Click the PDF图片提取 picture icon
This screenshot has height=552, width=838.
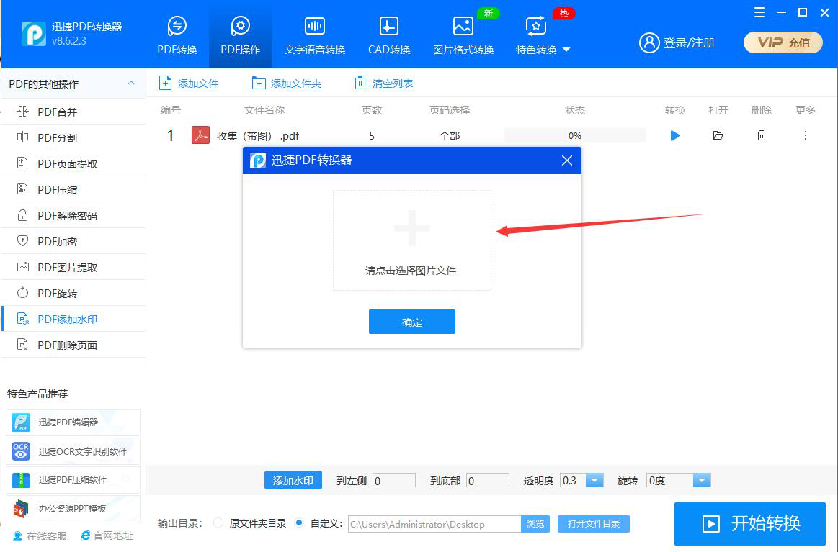coord(22,267)
